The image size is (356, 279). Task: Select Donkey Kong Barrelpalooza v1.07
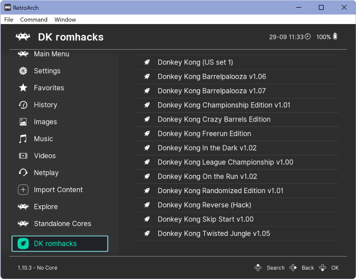[237, 91]
